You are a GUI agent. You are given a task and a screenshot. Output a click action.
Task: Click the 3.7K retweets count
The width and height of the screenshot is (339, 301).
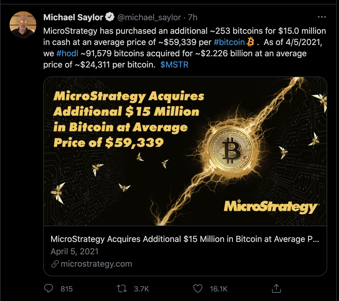(141, 288)
